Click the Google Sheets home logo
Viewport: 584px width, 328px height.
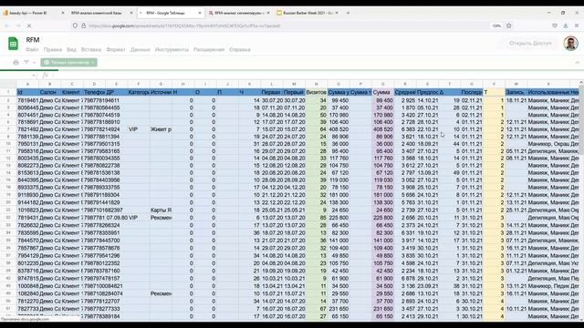click(x=13, y=44)
